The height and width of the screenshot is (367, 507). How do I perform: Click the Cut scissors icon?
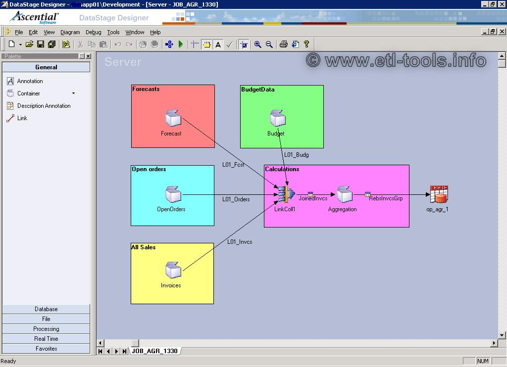pos(81,44)
